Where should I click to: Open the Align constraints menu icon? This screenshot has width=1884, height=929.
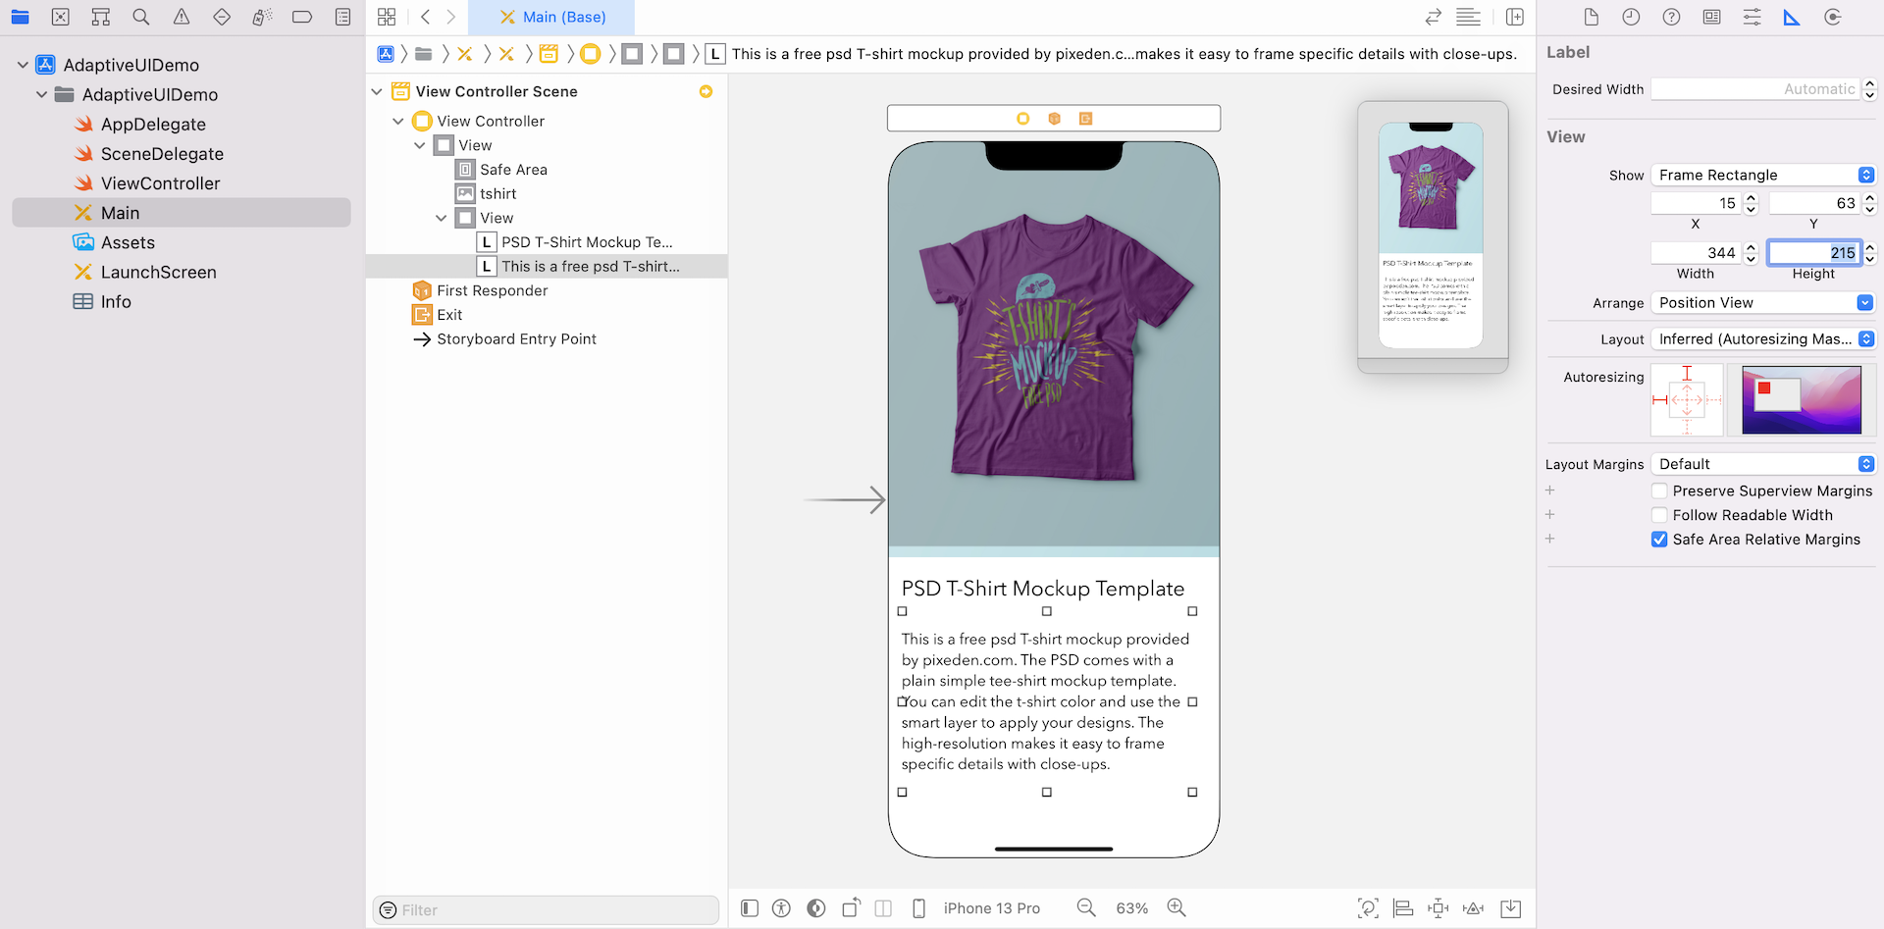coord(1403,908)
